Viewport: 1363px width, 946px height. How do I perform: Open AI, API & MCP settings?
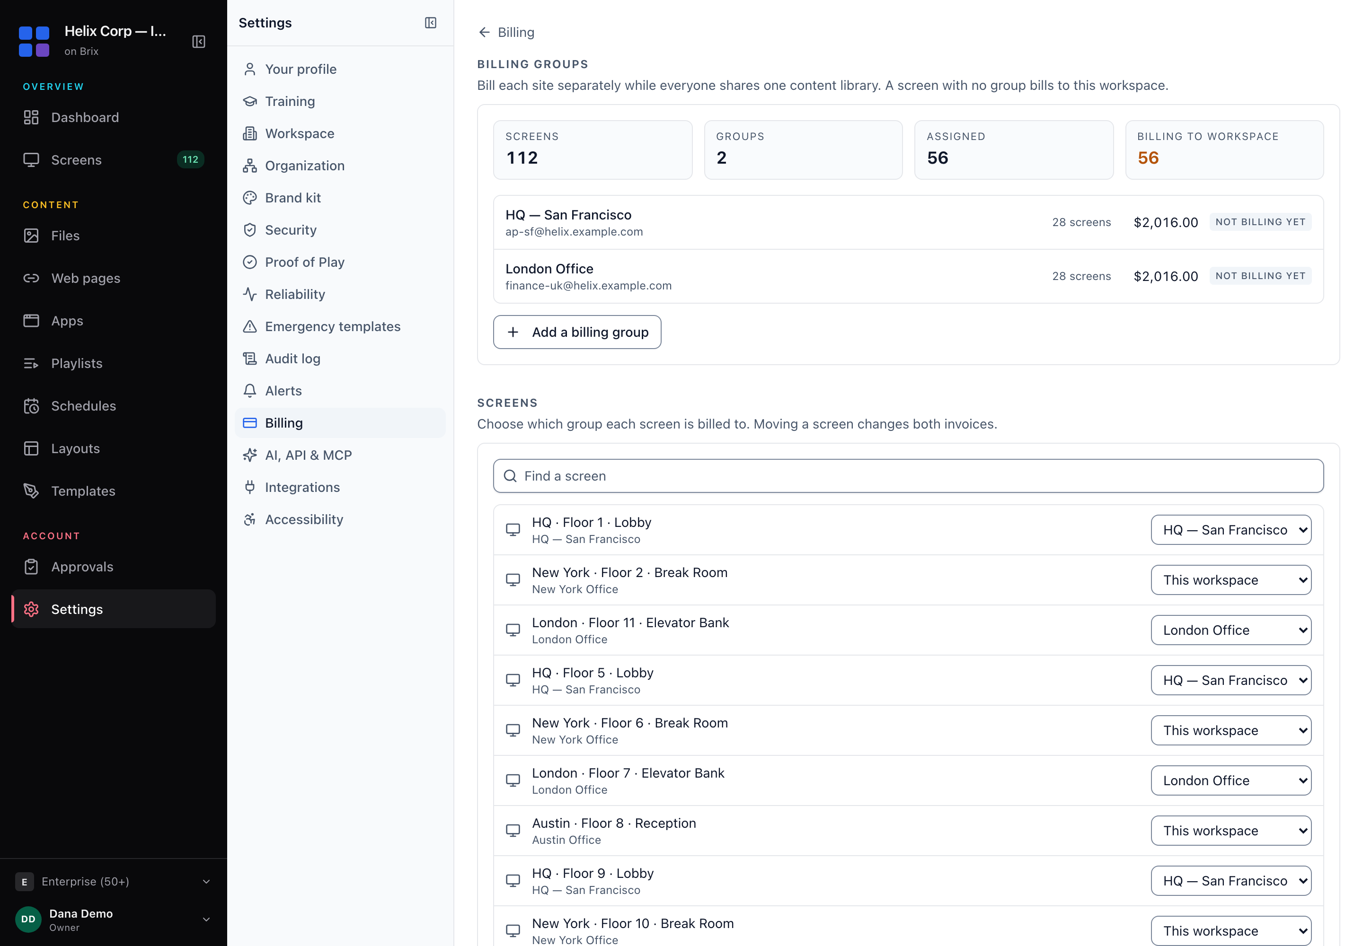[x=340, y=455]
